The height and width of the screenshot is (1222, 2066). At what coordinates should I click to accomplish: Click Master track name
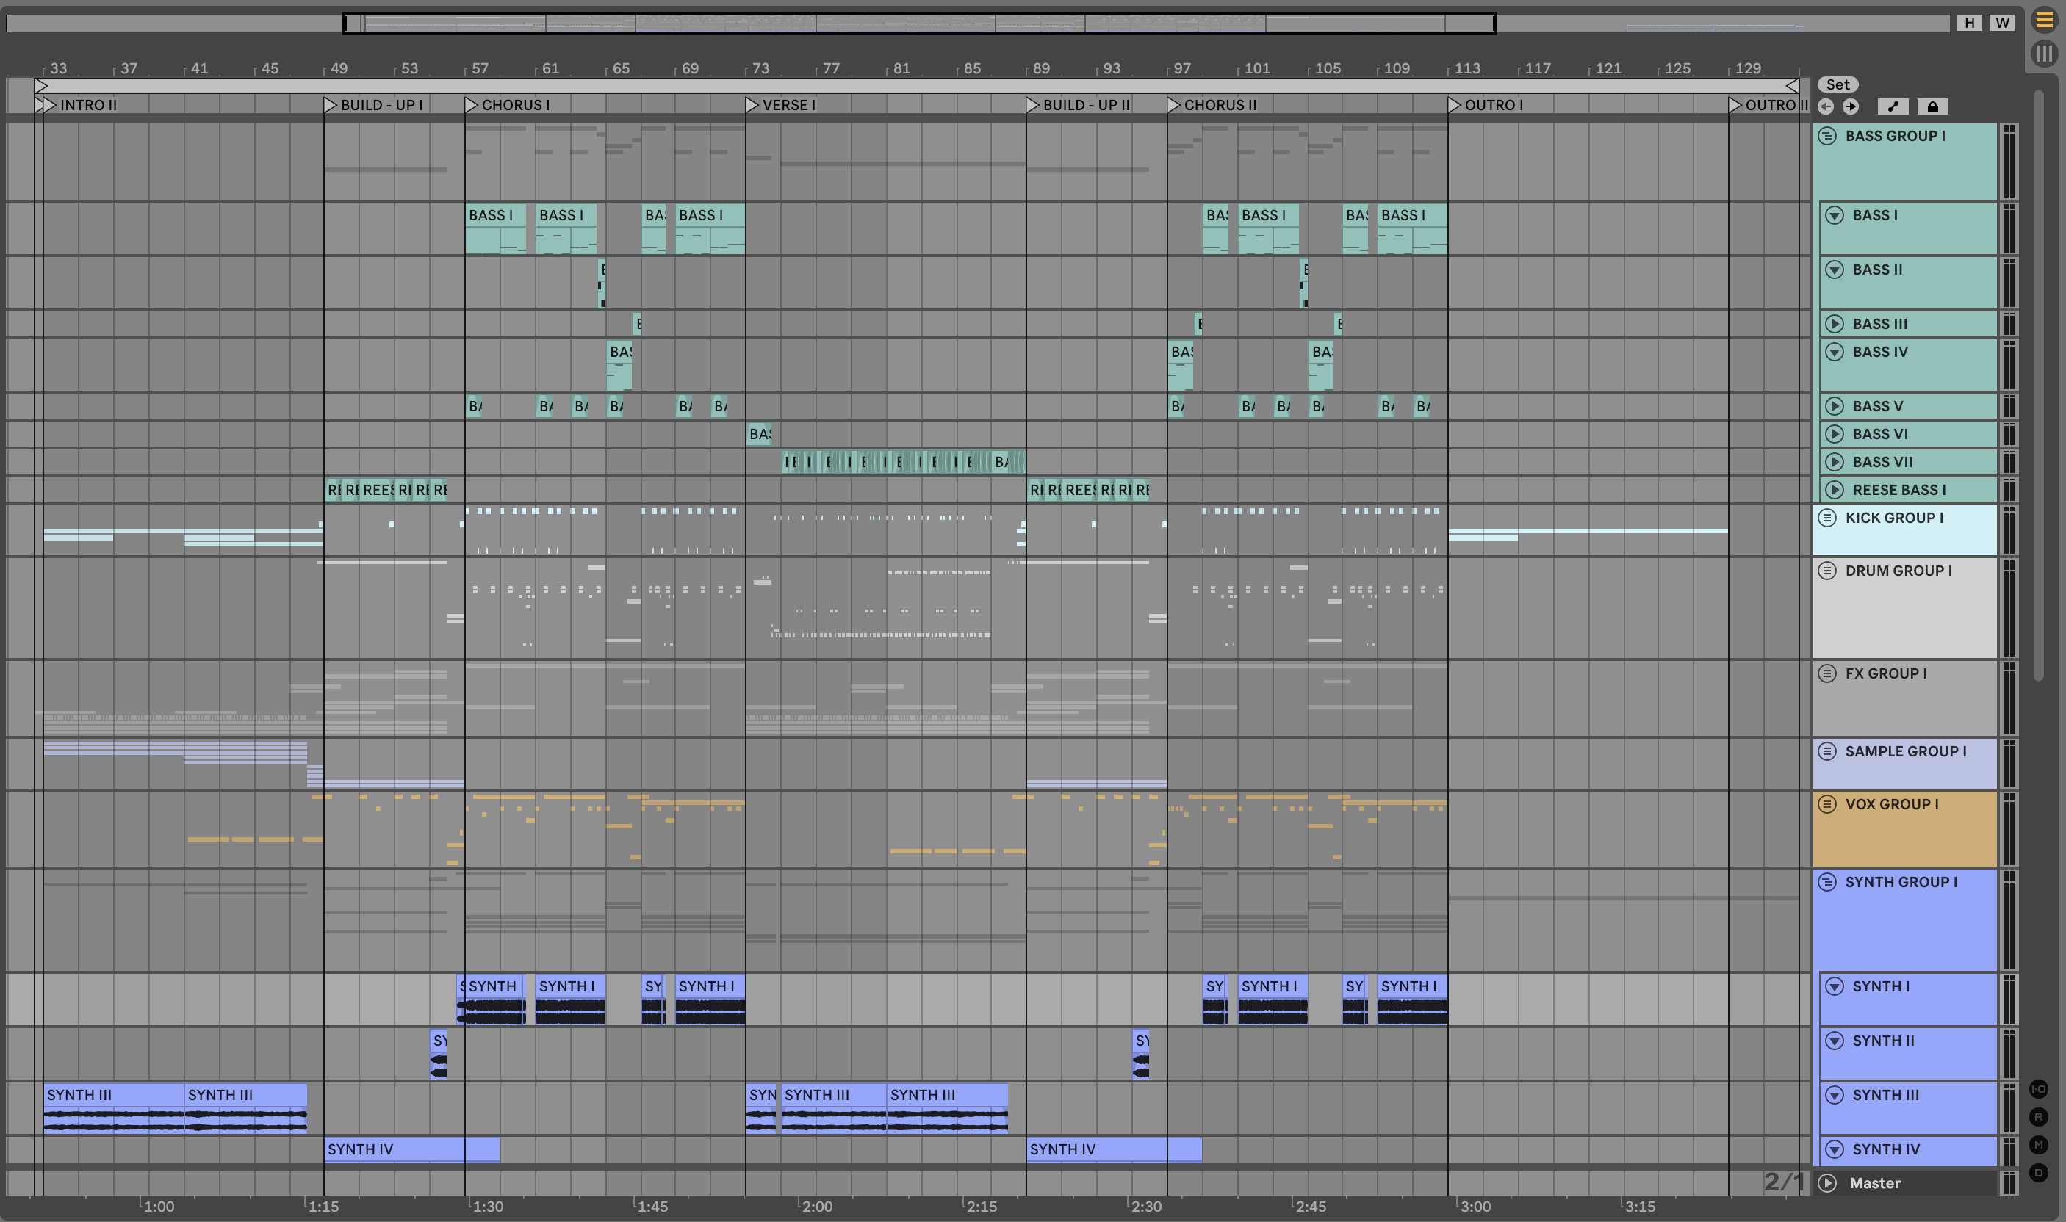[x=1875, y=1183]
